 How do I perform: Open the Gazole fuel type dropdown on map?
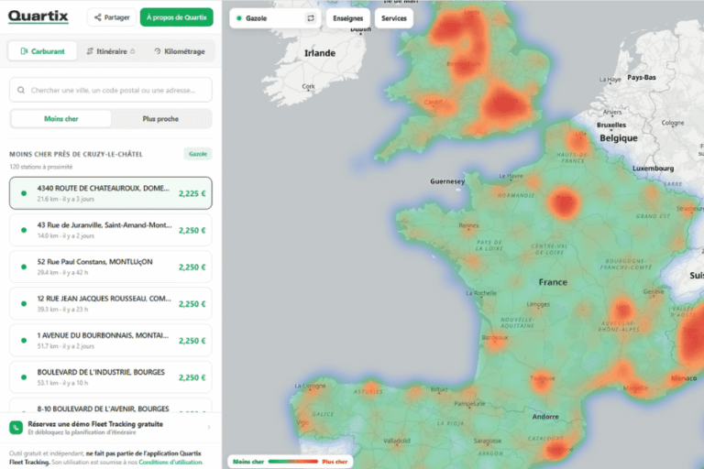pyautogui.click(x=275, y=18)
